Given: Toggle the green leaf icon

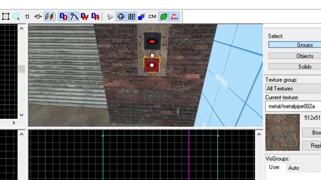Looking at the screenshot, I should pos(164,16).
